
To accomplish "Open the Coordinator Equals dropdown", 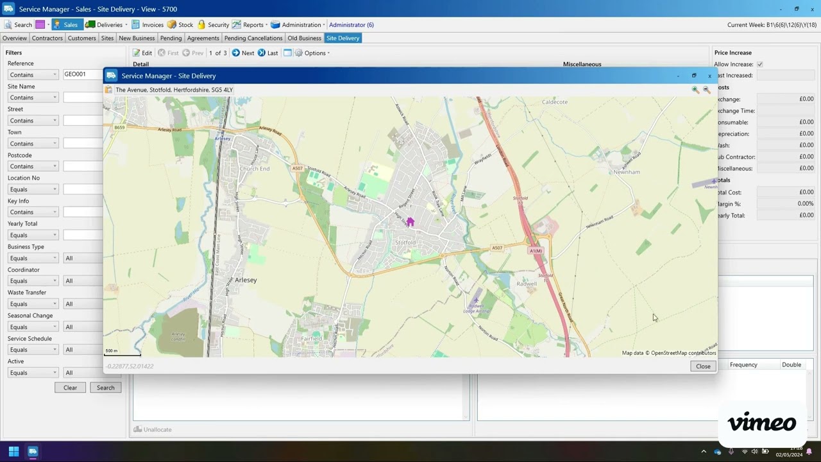I will point(33,281).
